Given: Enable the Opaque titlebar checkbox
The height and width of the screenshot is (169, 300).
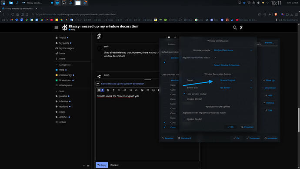Looking at the screenshot, I should 184,99.
